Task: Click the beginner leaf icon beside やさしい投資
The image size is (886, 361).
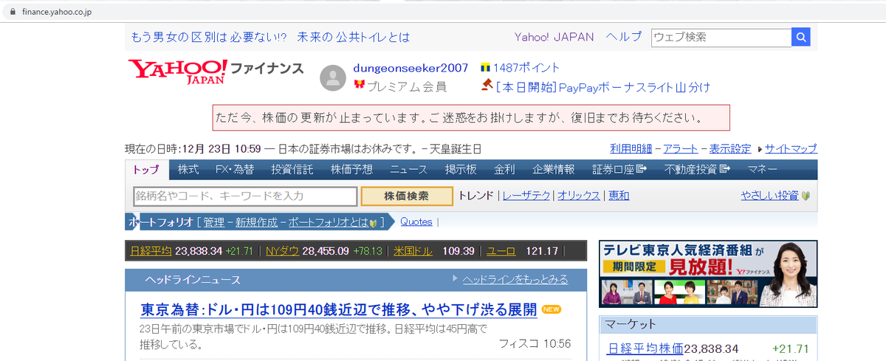Action: 806,196
